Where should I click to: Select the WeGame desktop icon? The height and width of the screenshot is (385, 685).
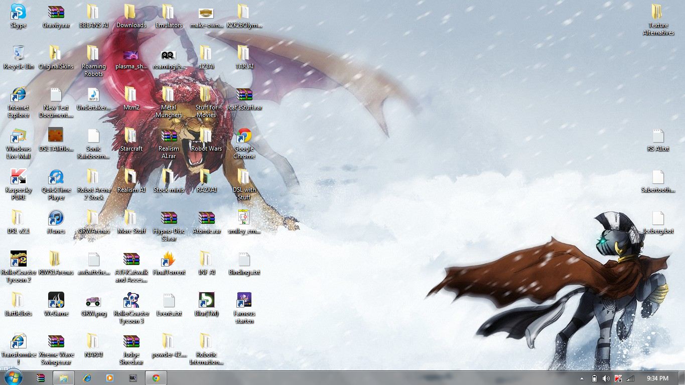56,304
